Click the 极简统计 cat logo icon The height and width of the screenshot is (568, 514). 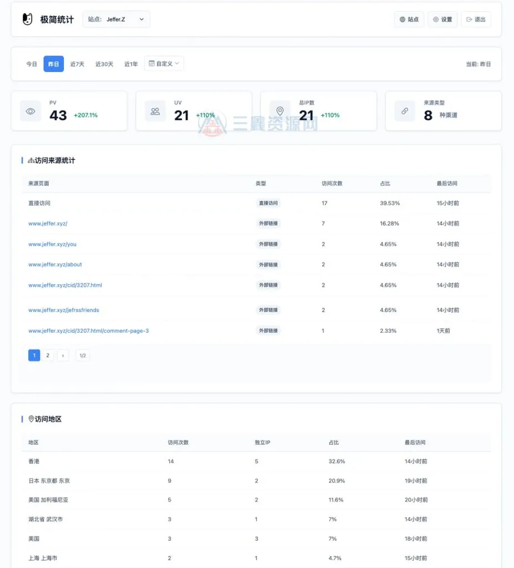[x=26, y=18]
